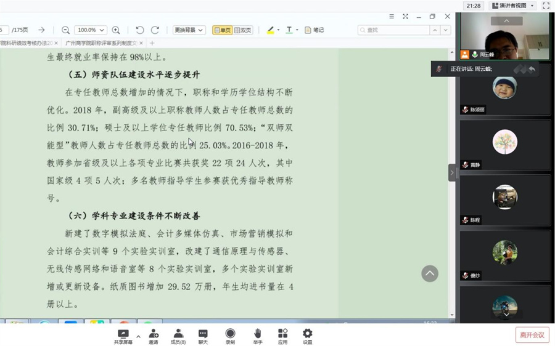Click the zoom in magnifier icon
This screenshot has width=555, height=346.
tap(116, 30)
